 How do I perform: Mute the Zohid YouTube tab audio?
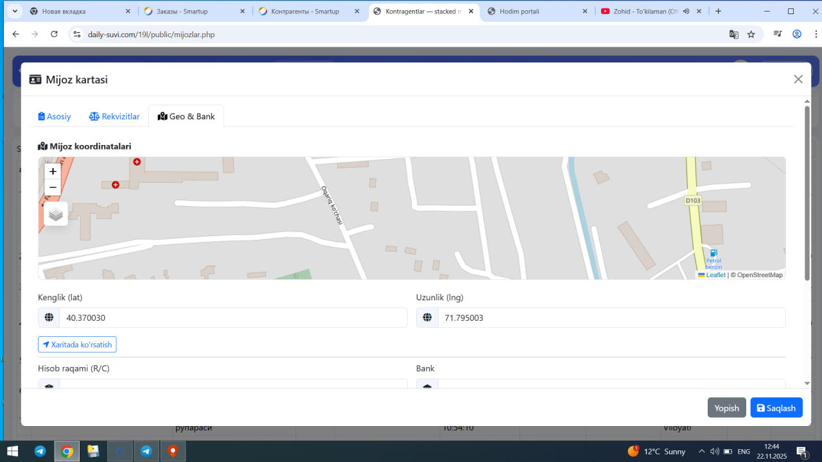coord(686,12)
